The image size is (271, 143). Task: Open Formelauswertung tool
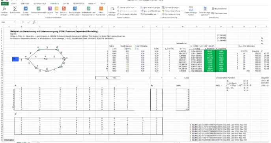[171, 14]
